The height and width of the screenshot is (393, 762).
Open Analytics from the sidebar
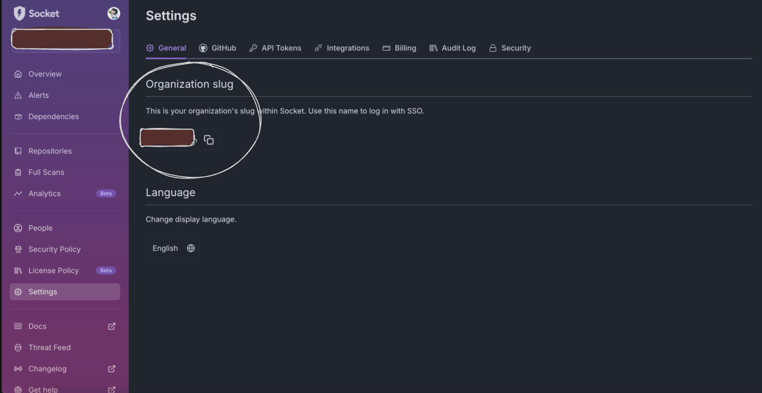click(45, 193)
